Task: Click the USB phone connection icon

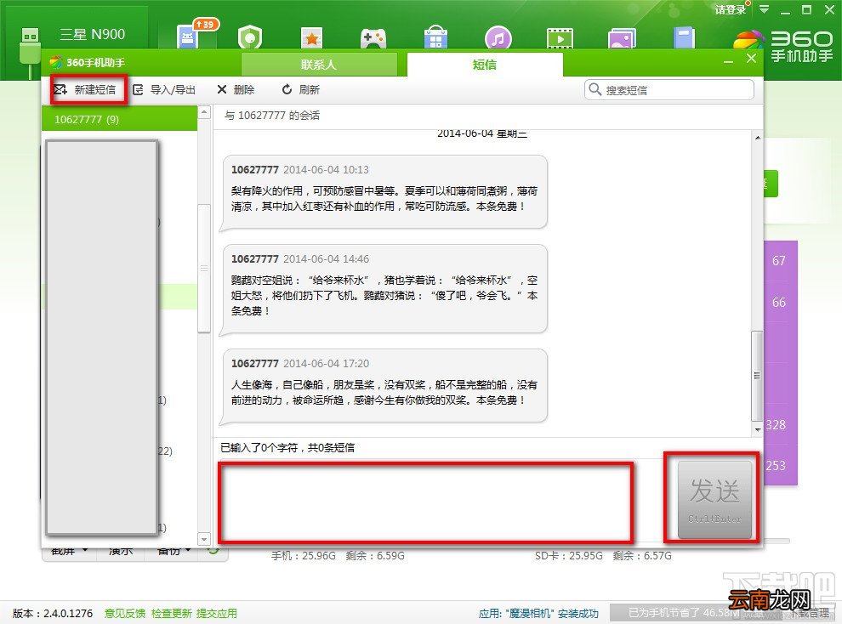Action: [30, 53]
